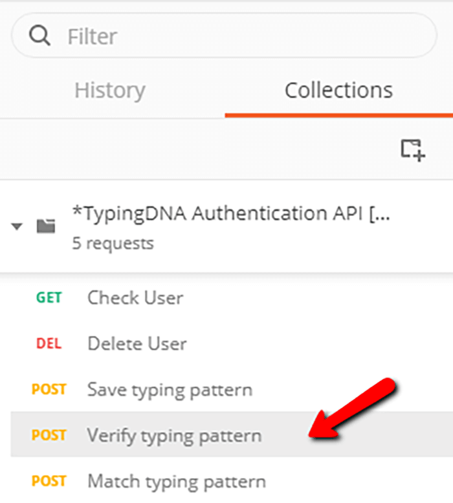The height and width of the screenshot is (503, 453).
Task: Click the GET method label
Action: pos(49,297)
